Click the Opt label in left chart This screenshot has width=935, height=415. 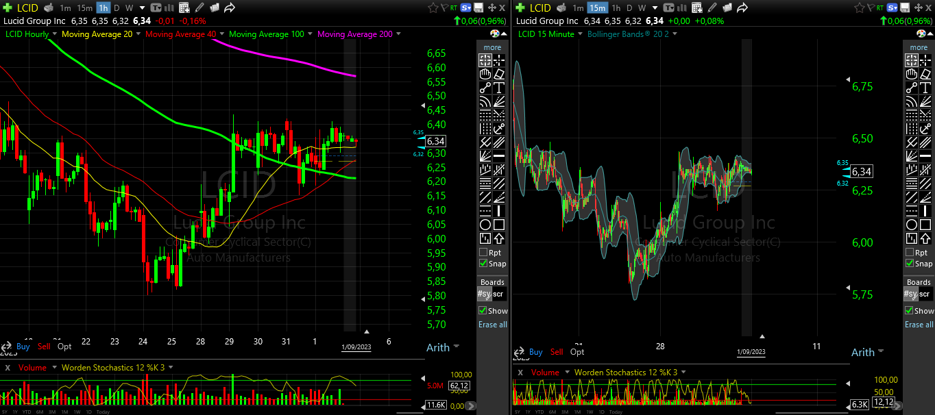coord(64,347)
